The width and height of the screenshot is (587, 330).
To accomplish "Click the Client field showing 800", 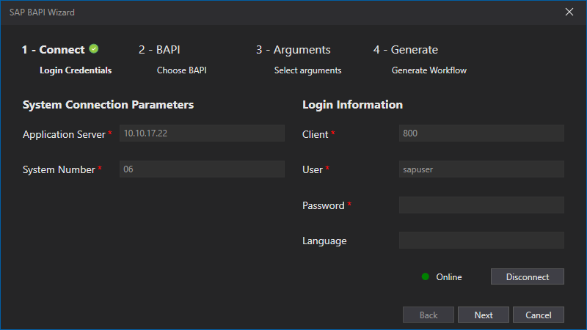I will [x=481, y=133].
